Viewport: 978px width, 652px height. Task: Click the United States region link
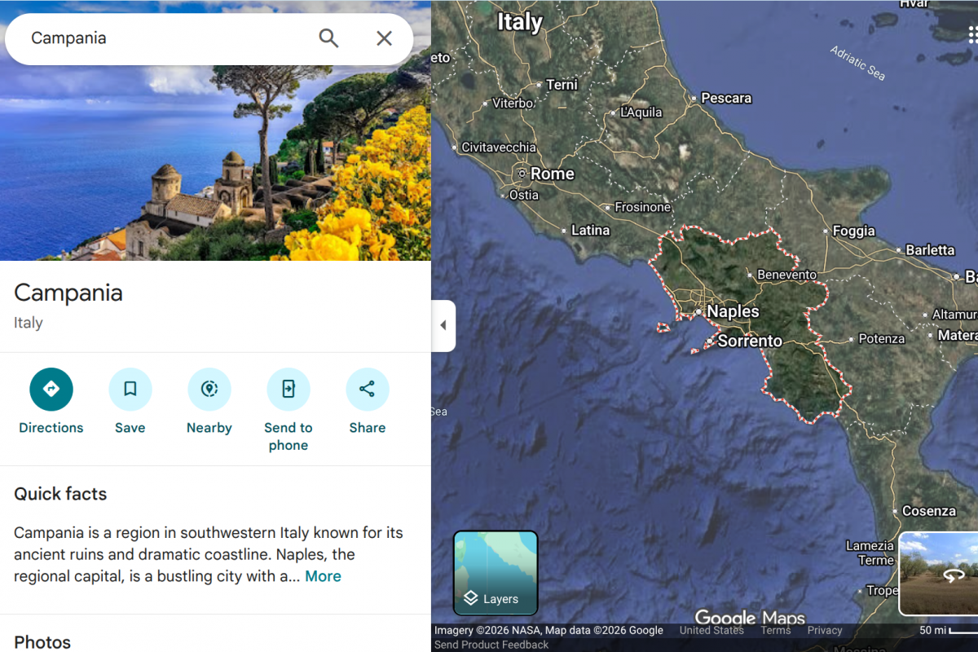coord(711,630)
